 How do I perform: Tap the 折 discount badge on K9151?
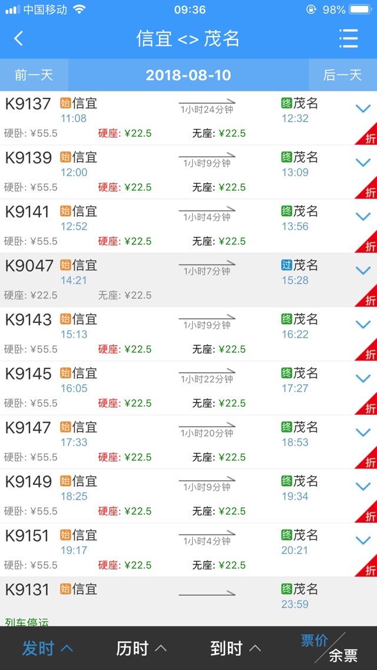point(366,565)
